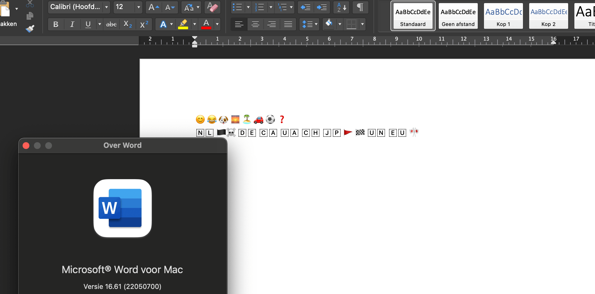Screen dimensions: 595x294
Task: Apply numbered list
Action: 260,7
